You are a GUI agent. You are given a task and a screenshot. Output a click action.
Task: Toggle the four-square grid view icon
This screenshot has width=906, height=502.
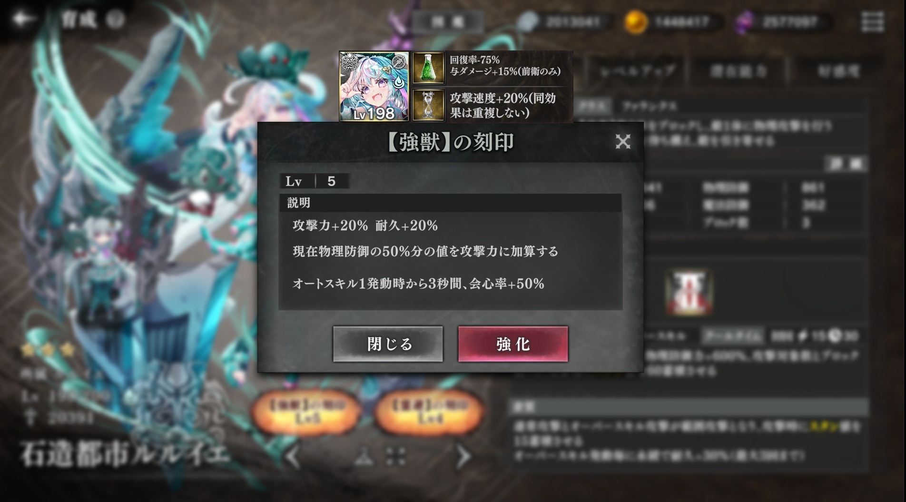(396, 456)
